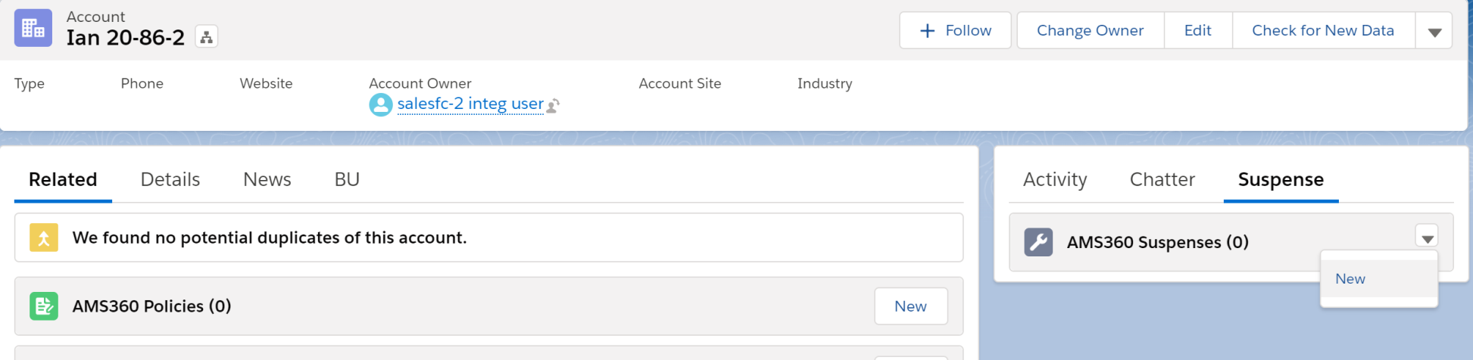Click Check for New Data button
Viewport: 1473px width, 360px height.
[x=1322, y=30]
